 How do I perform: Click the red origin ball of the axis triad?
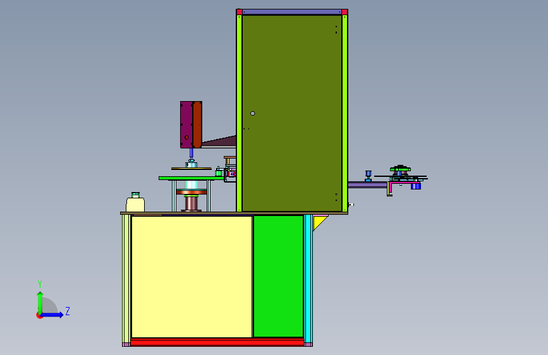[39, 315]
